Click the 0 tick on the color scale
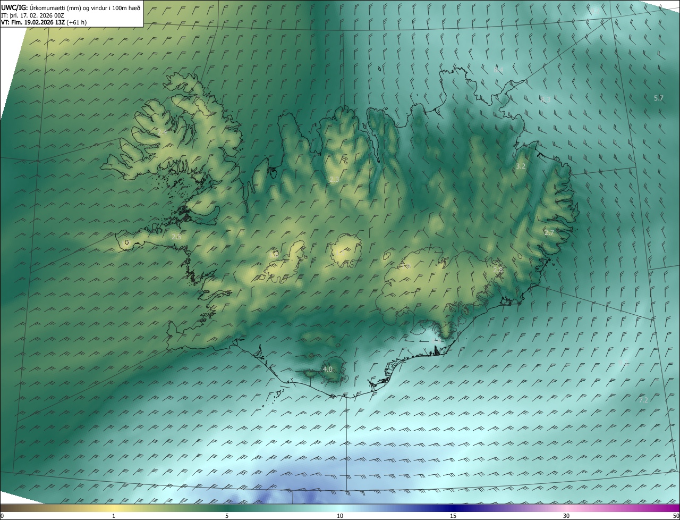 pyautogui.click(x=2, y=516)
